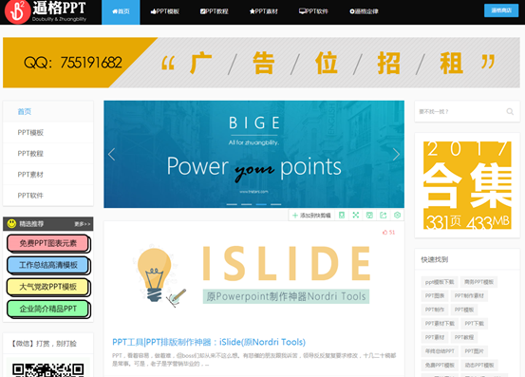Image resolution: width=525 pixels, height=377 pixels.
Task: Click the PPT制作 tag
Action: [435, 310]
